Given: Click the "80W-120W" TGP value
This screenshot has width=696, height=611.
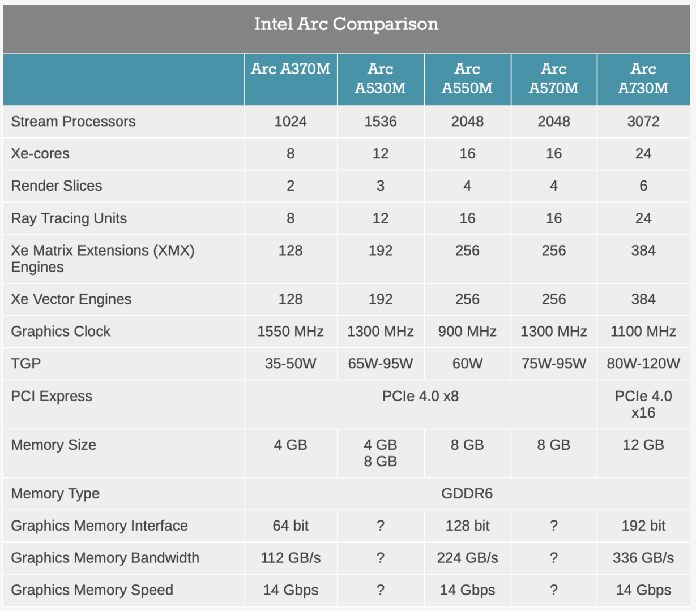Looking at the screenshot, I should [643, 364].
